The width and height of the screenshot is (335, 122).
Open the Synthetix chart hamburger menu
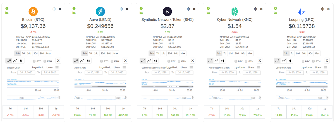click(191, 67)
